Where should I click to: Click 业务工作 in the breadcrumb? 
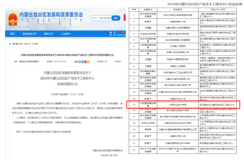pos(27,44)
